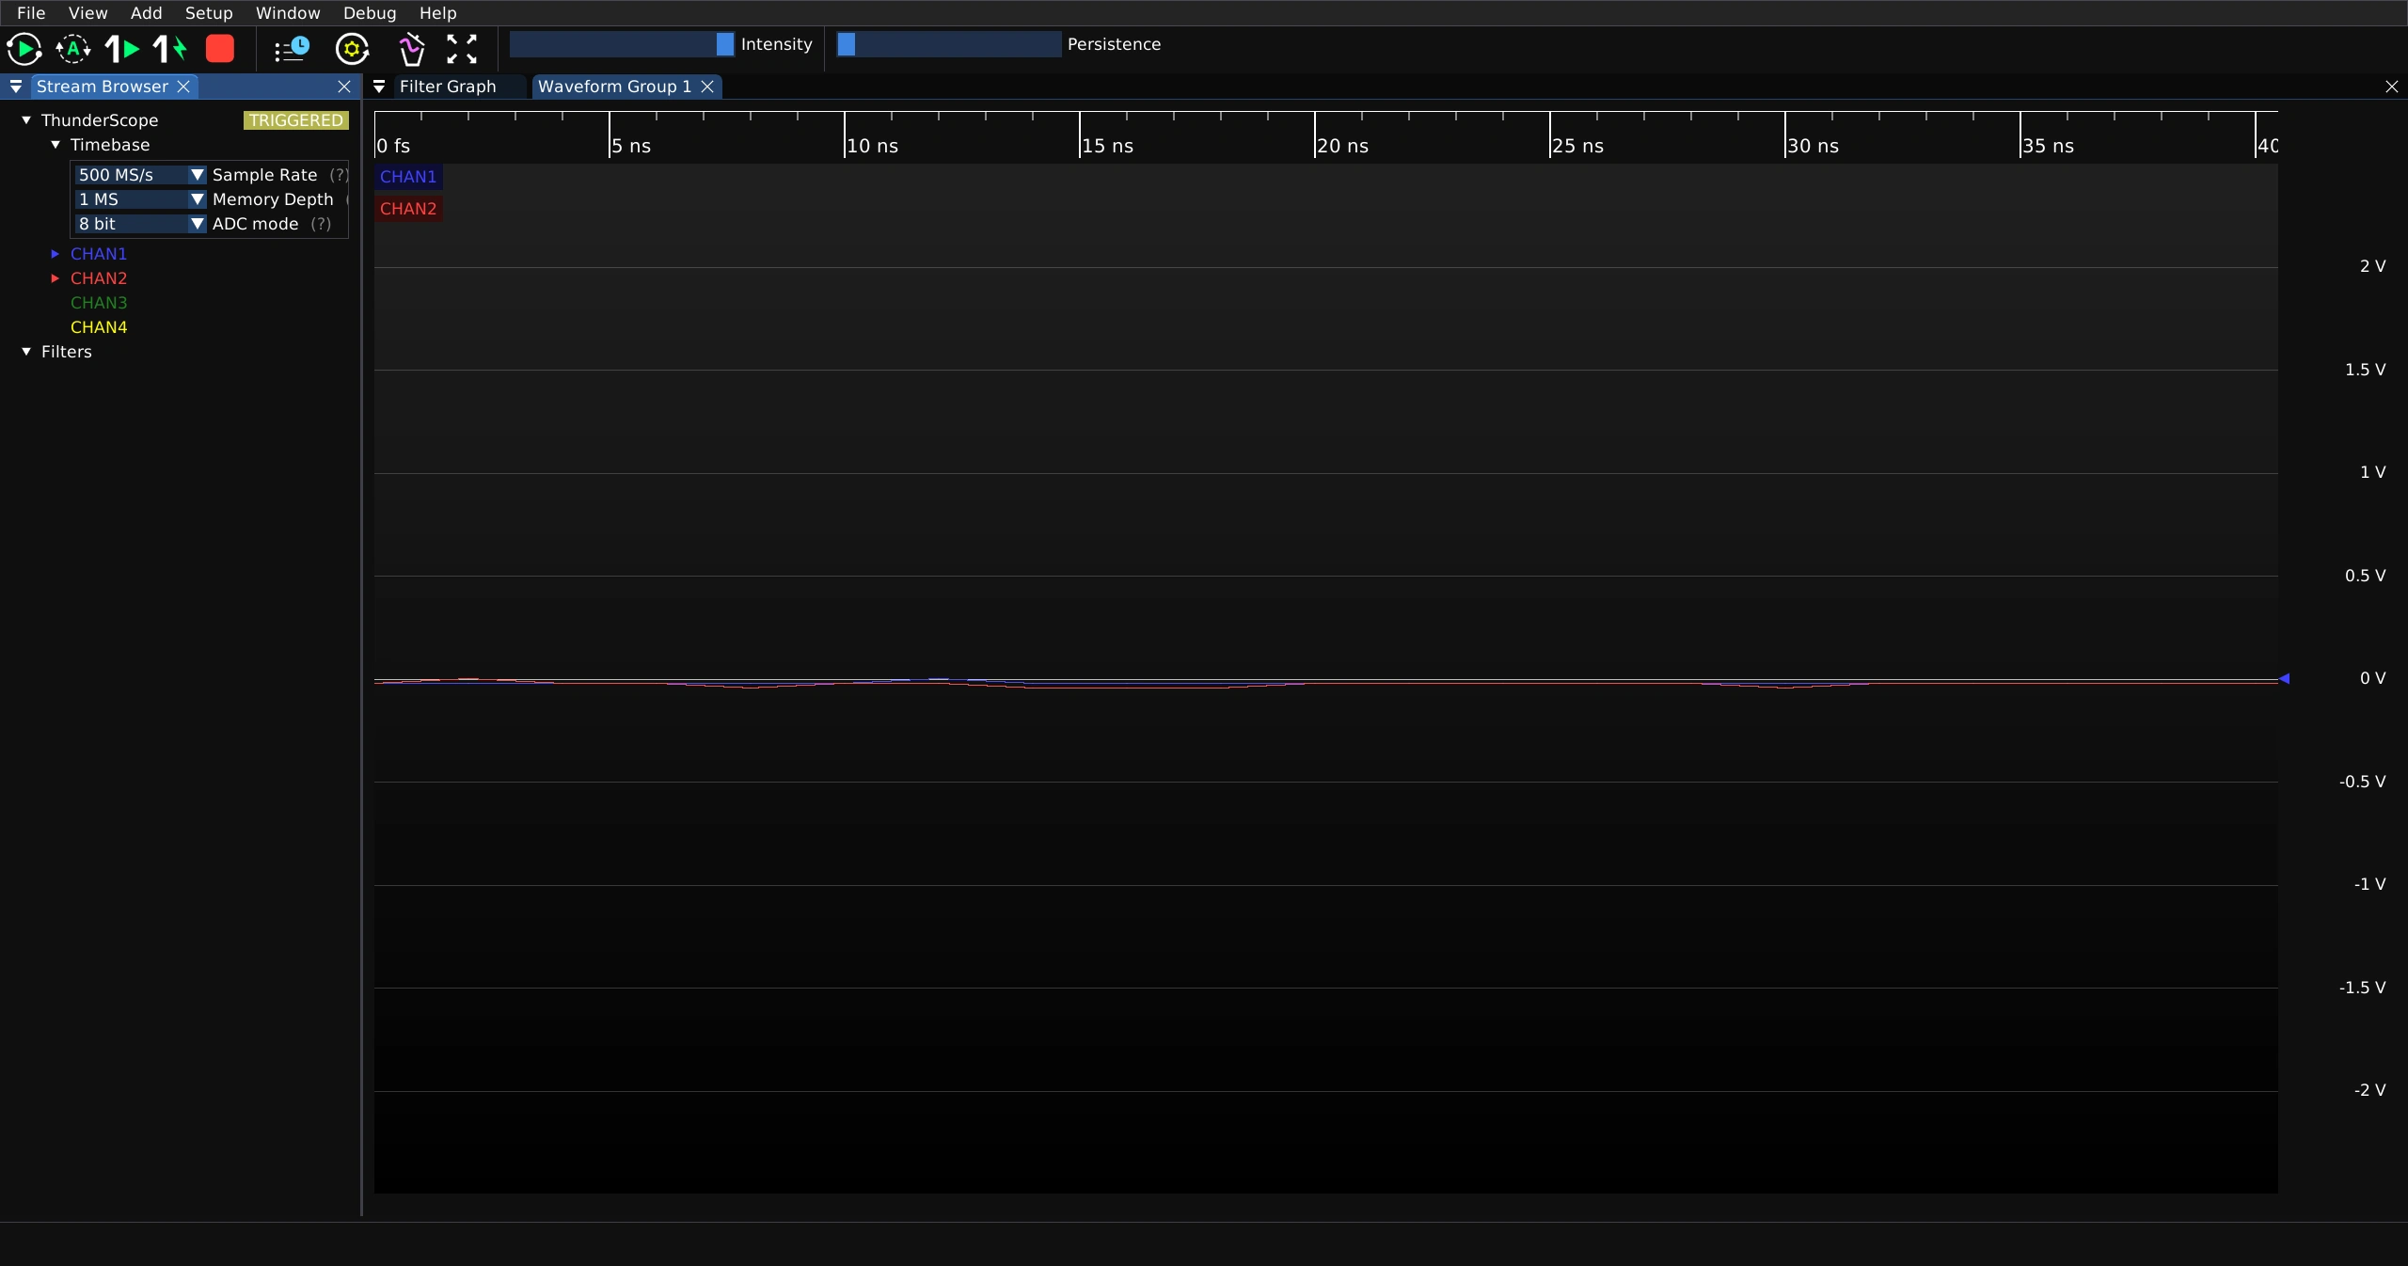2408x1266 pixels.
Task: Close the Stream Browser dock panel
Action: pos(344,87)
